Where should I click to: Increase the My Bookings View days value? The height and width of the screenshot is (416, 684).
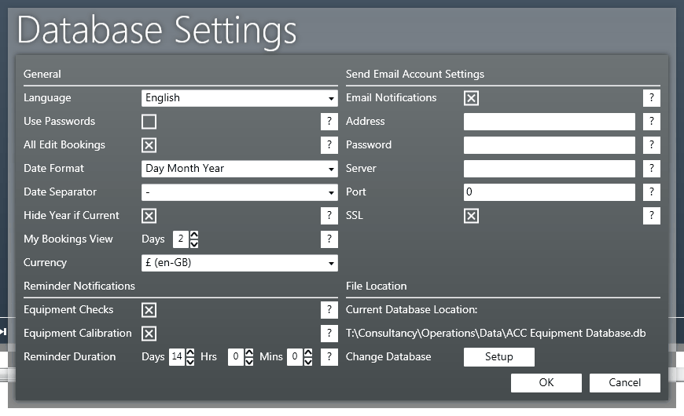(x=194, y=235)
